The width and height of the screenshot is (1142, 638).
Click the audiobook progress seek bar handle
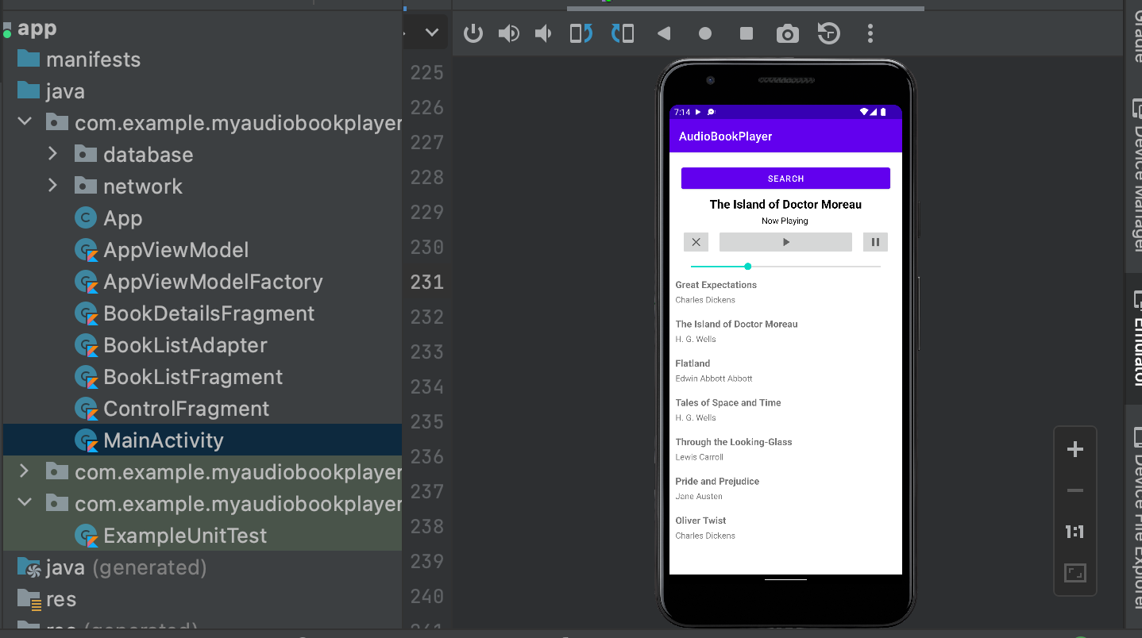click(x=747, y=267)
